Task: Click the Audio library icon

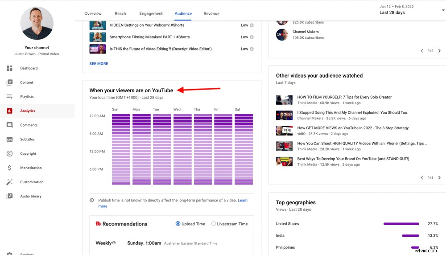Action: click(9, 196)
